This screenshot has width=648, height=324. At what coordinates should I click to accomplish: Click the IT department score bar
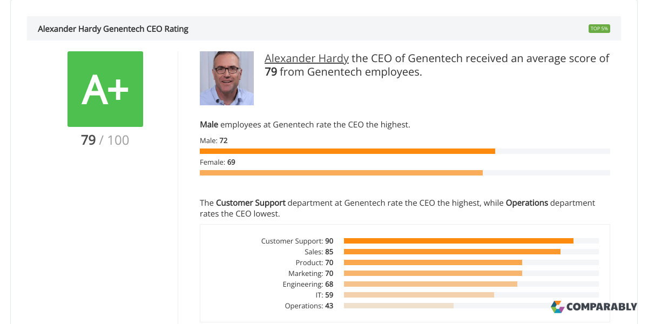(x=418, y=295)
